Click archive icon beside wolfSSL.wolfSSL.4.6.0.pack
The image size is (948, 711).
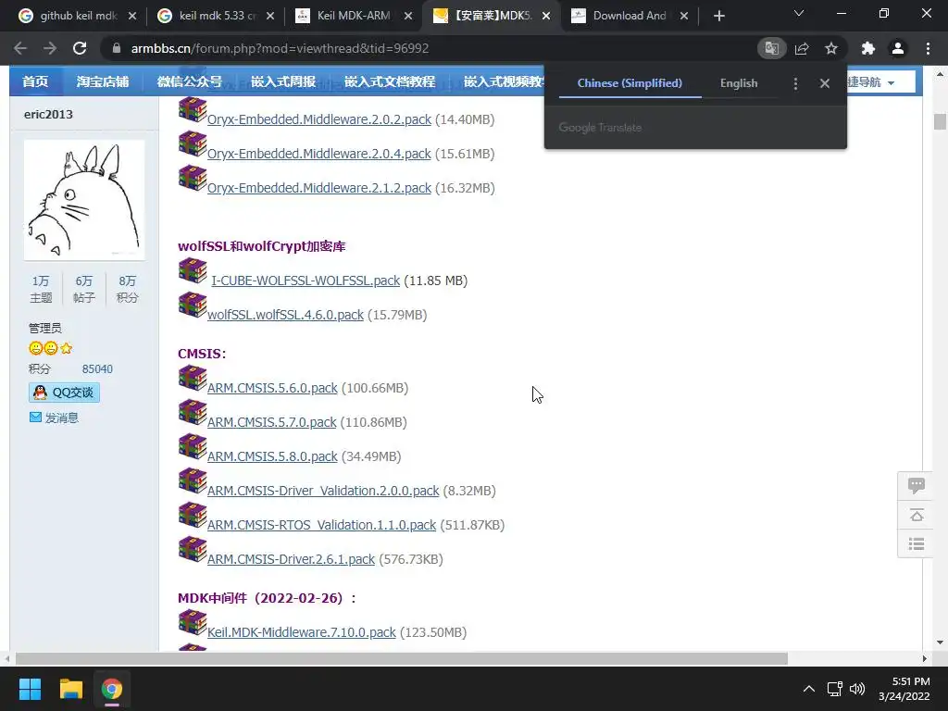pos(193,305)
